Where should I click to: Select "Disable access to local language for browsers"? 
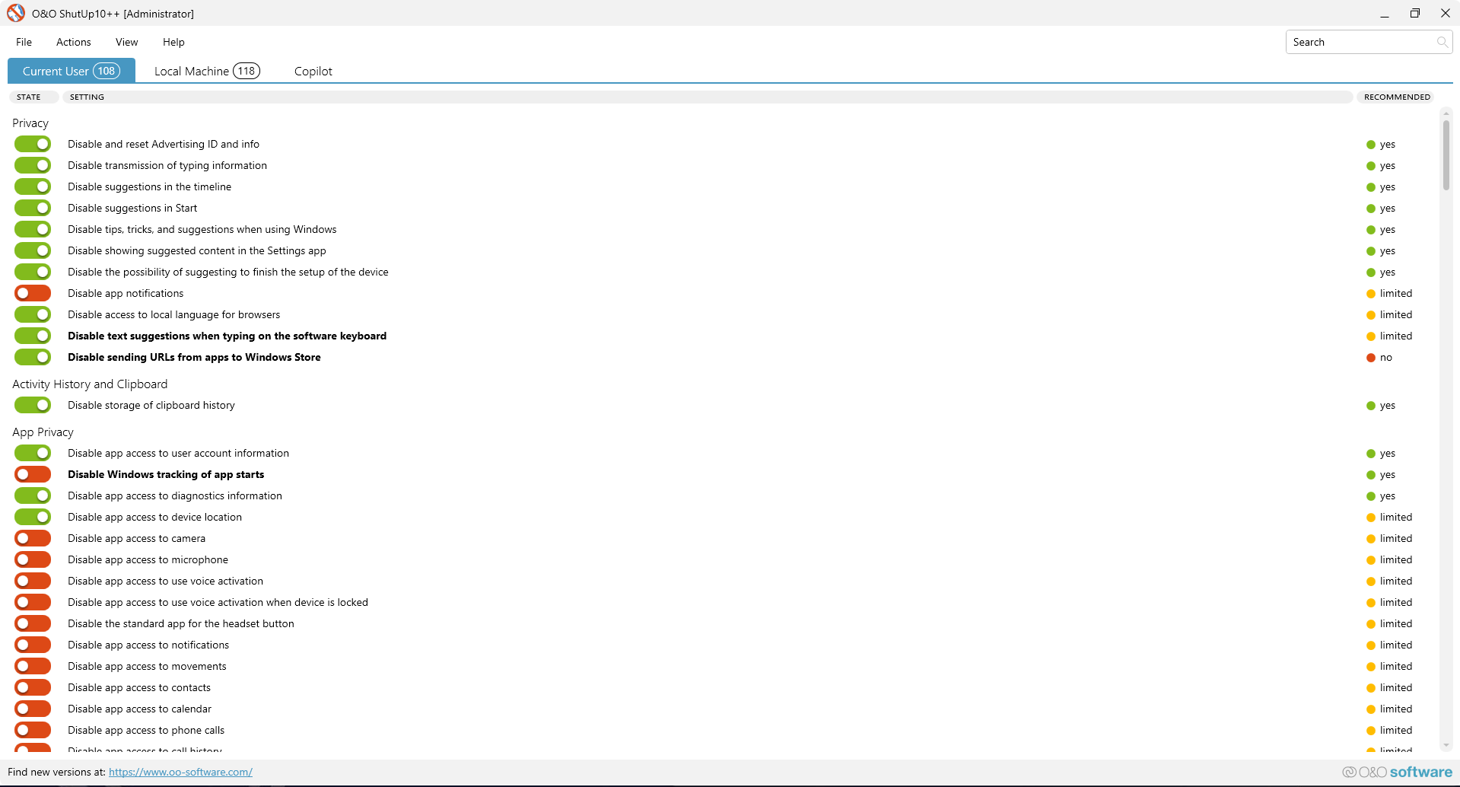[173, 314]
